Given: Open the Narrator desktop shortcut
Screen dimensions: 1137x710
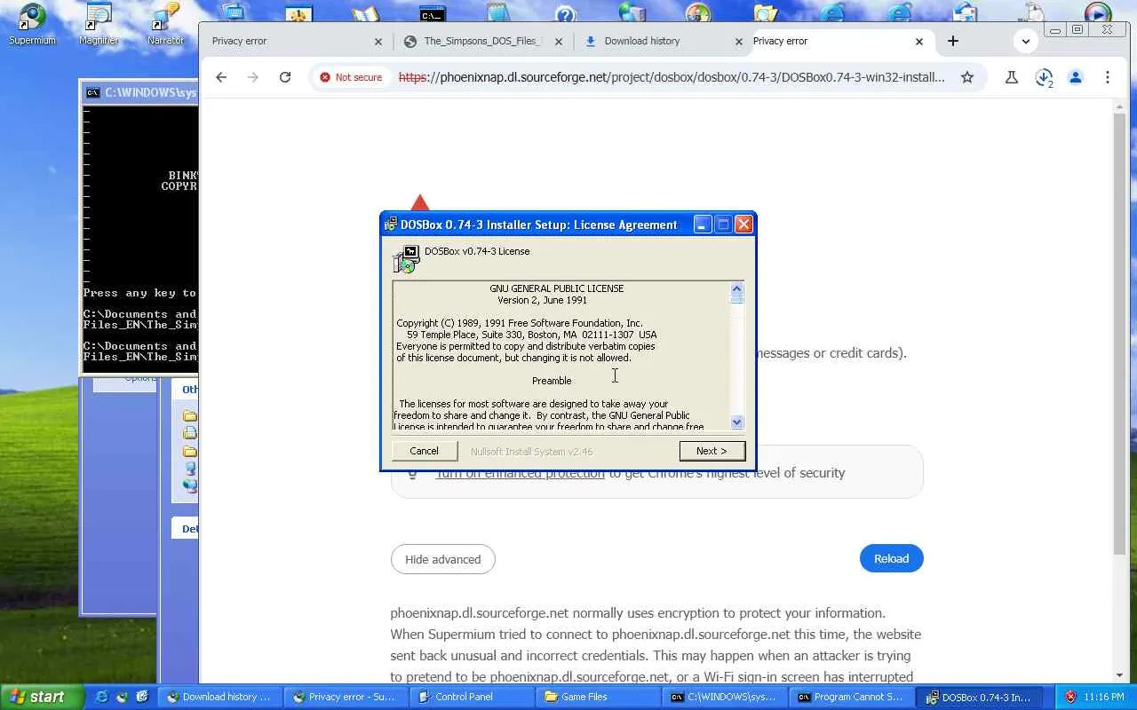Looking at the screenshot, I should tap(165, 24).
